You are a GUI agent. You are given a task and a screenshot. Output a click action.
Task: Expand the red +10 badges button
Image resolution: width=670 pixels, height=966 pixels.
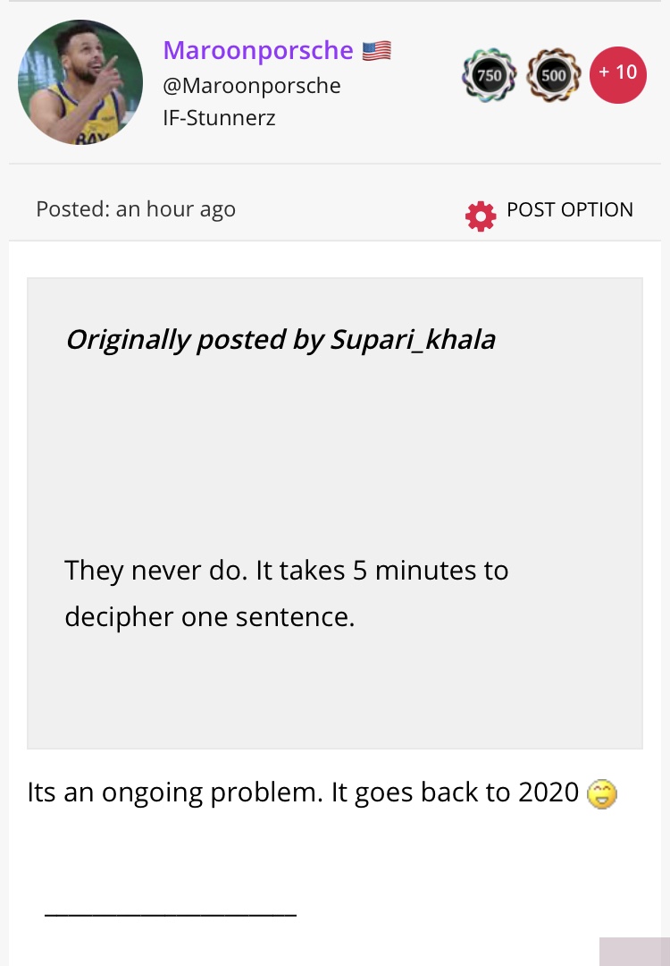617,74
